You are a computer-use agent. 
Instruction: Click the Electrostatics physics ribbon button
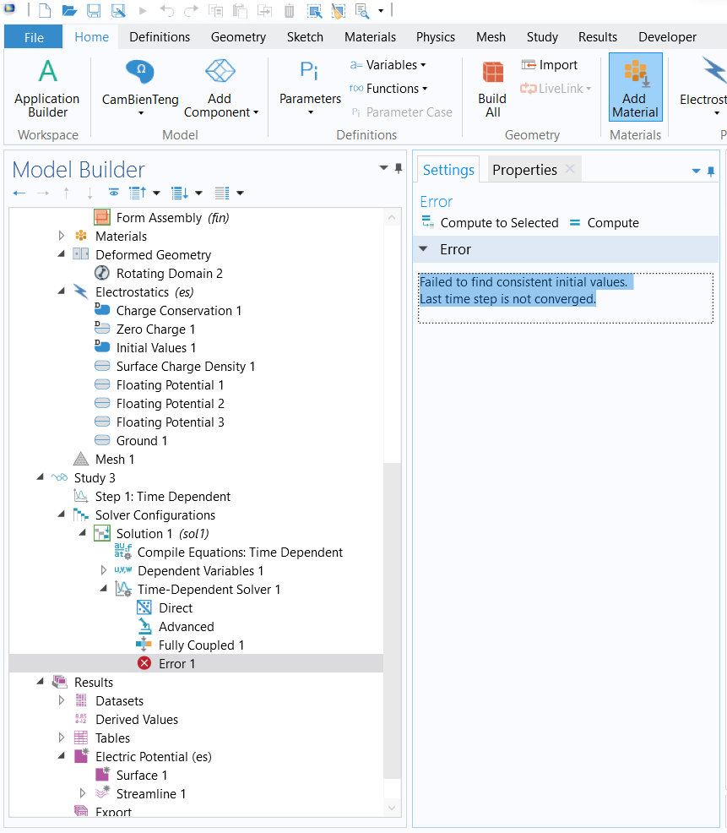click(x=703, y=88)
